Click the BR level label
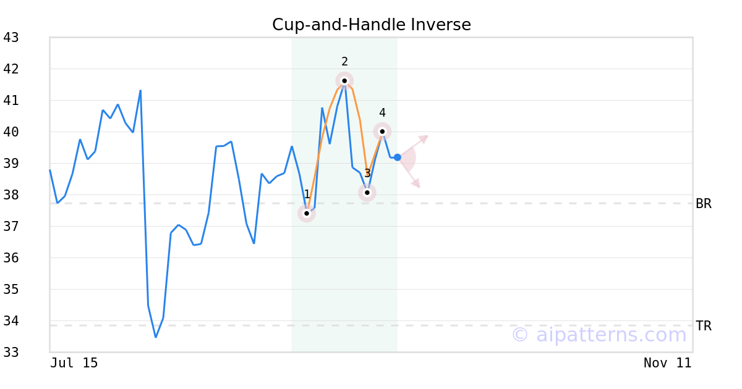 [704, 204]
